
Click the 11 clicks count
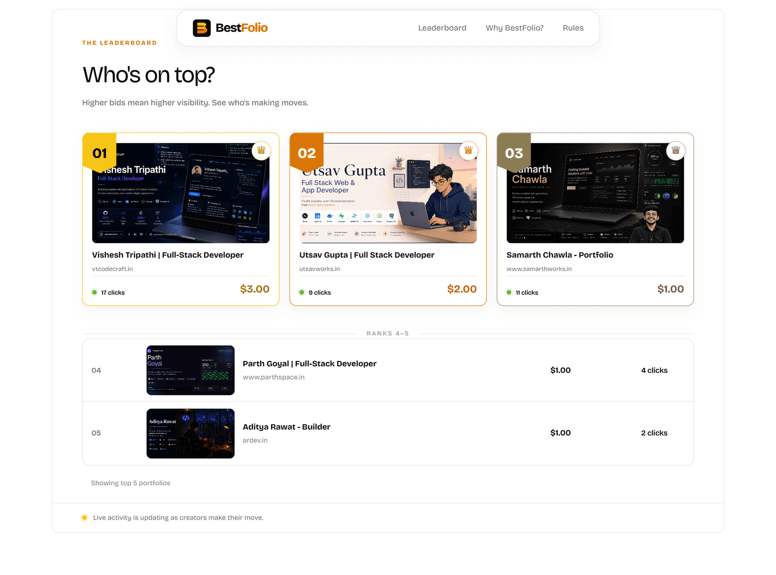pyautogui.click(x=527, y=292)
